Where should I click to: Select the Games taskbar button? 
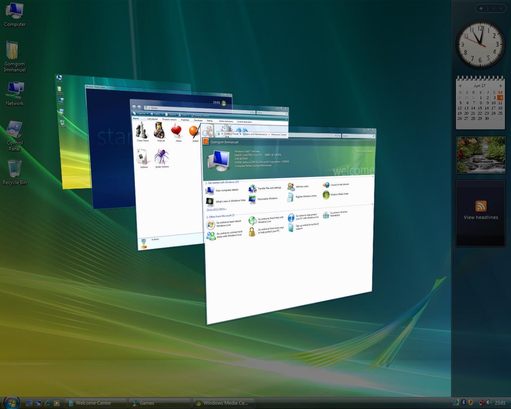[x=159, y=403]
